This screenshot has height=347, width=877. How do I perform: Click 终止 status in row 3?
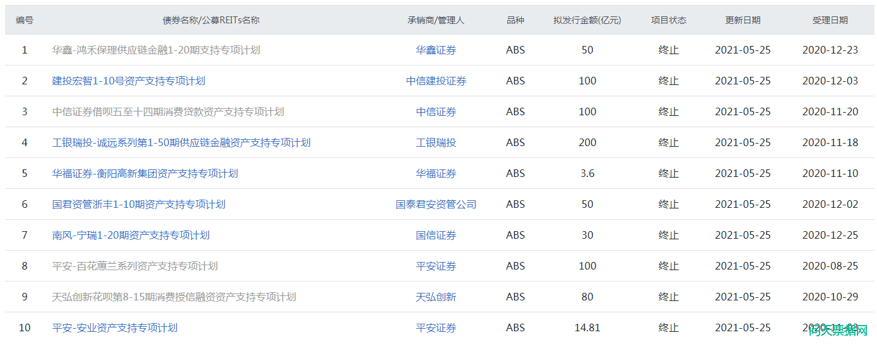[669, 111]
